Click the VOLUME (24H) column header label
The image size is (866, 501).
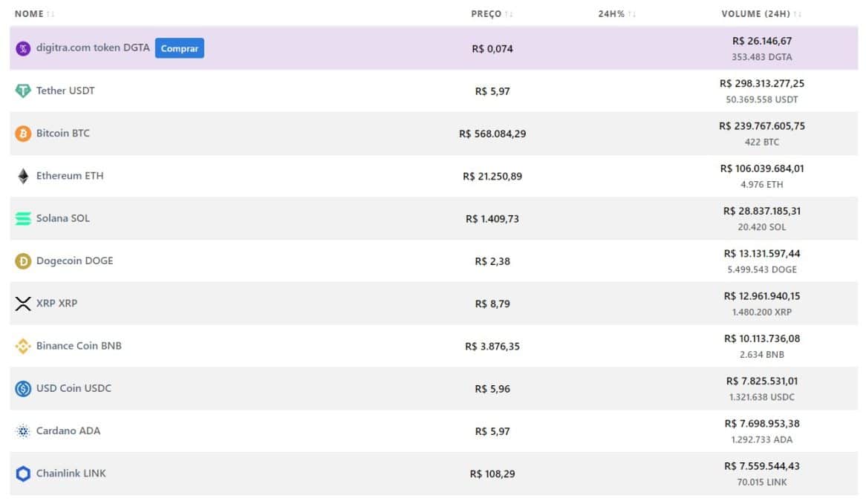point(755,14)
